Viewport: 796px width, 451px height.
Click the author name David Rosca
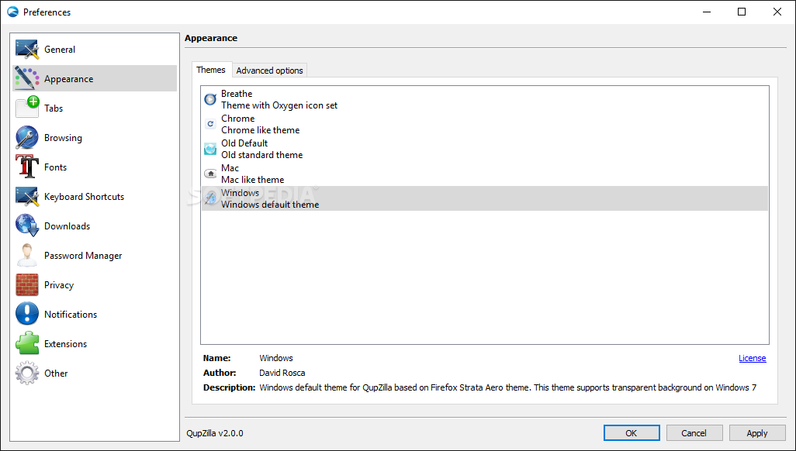pos(282,373)
